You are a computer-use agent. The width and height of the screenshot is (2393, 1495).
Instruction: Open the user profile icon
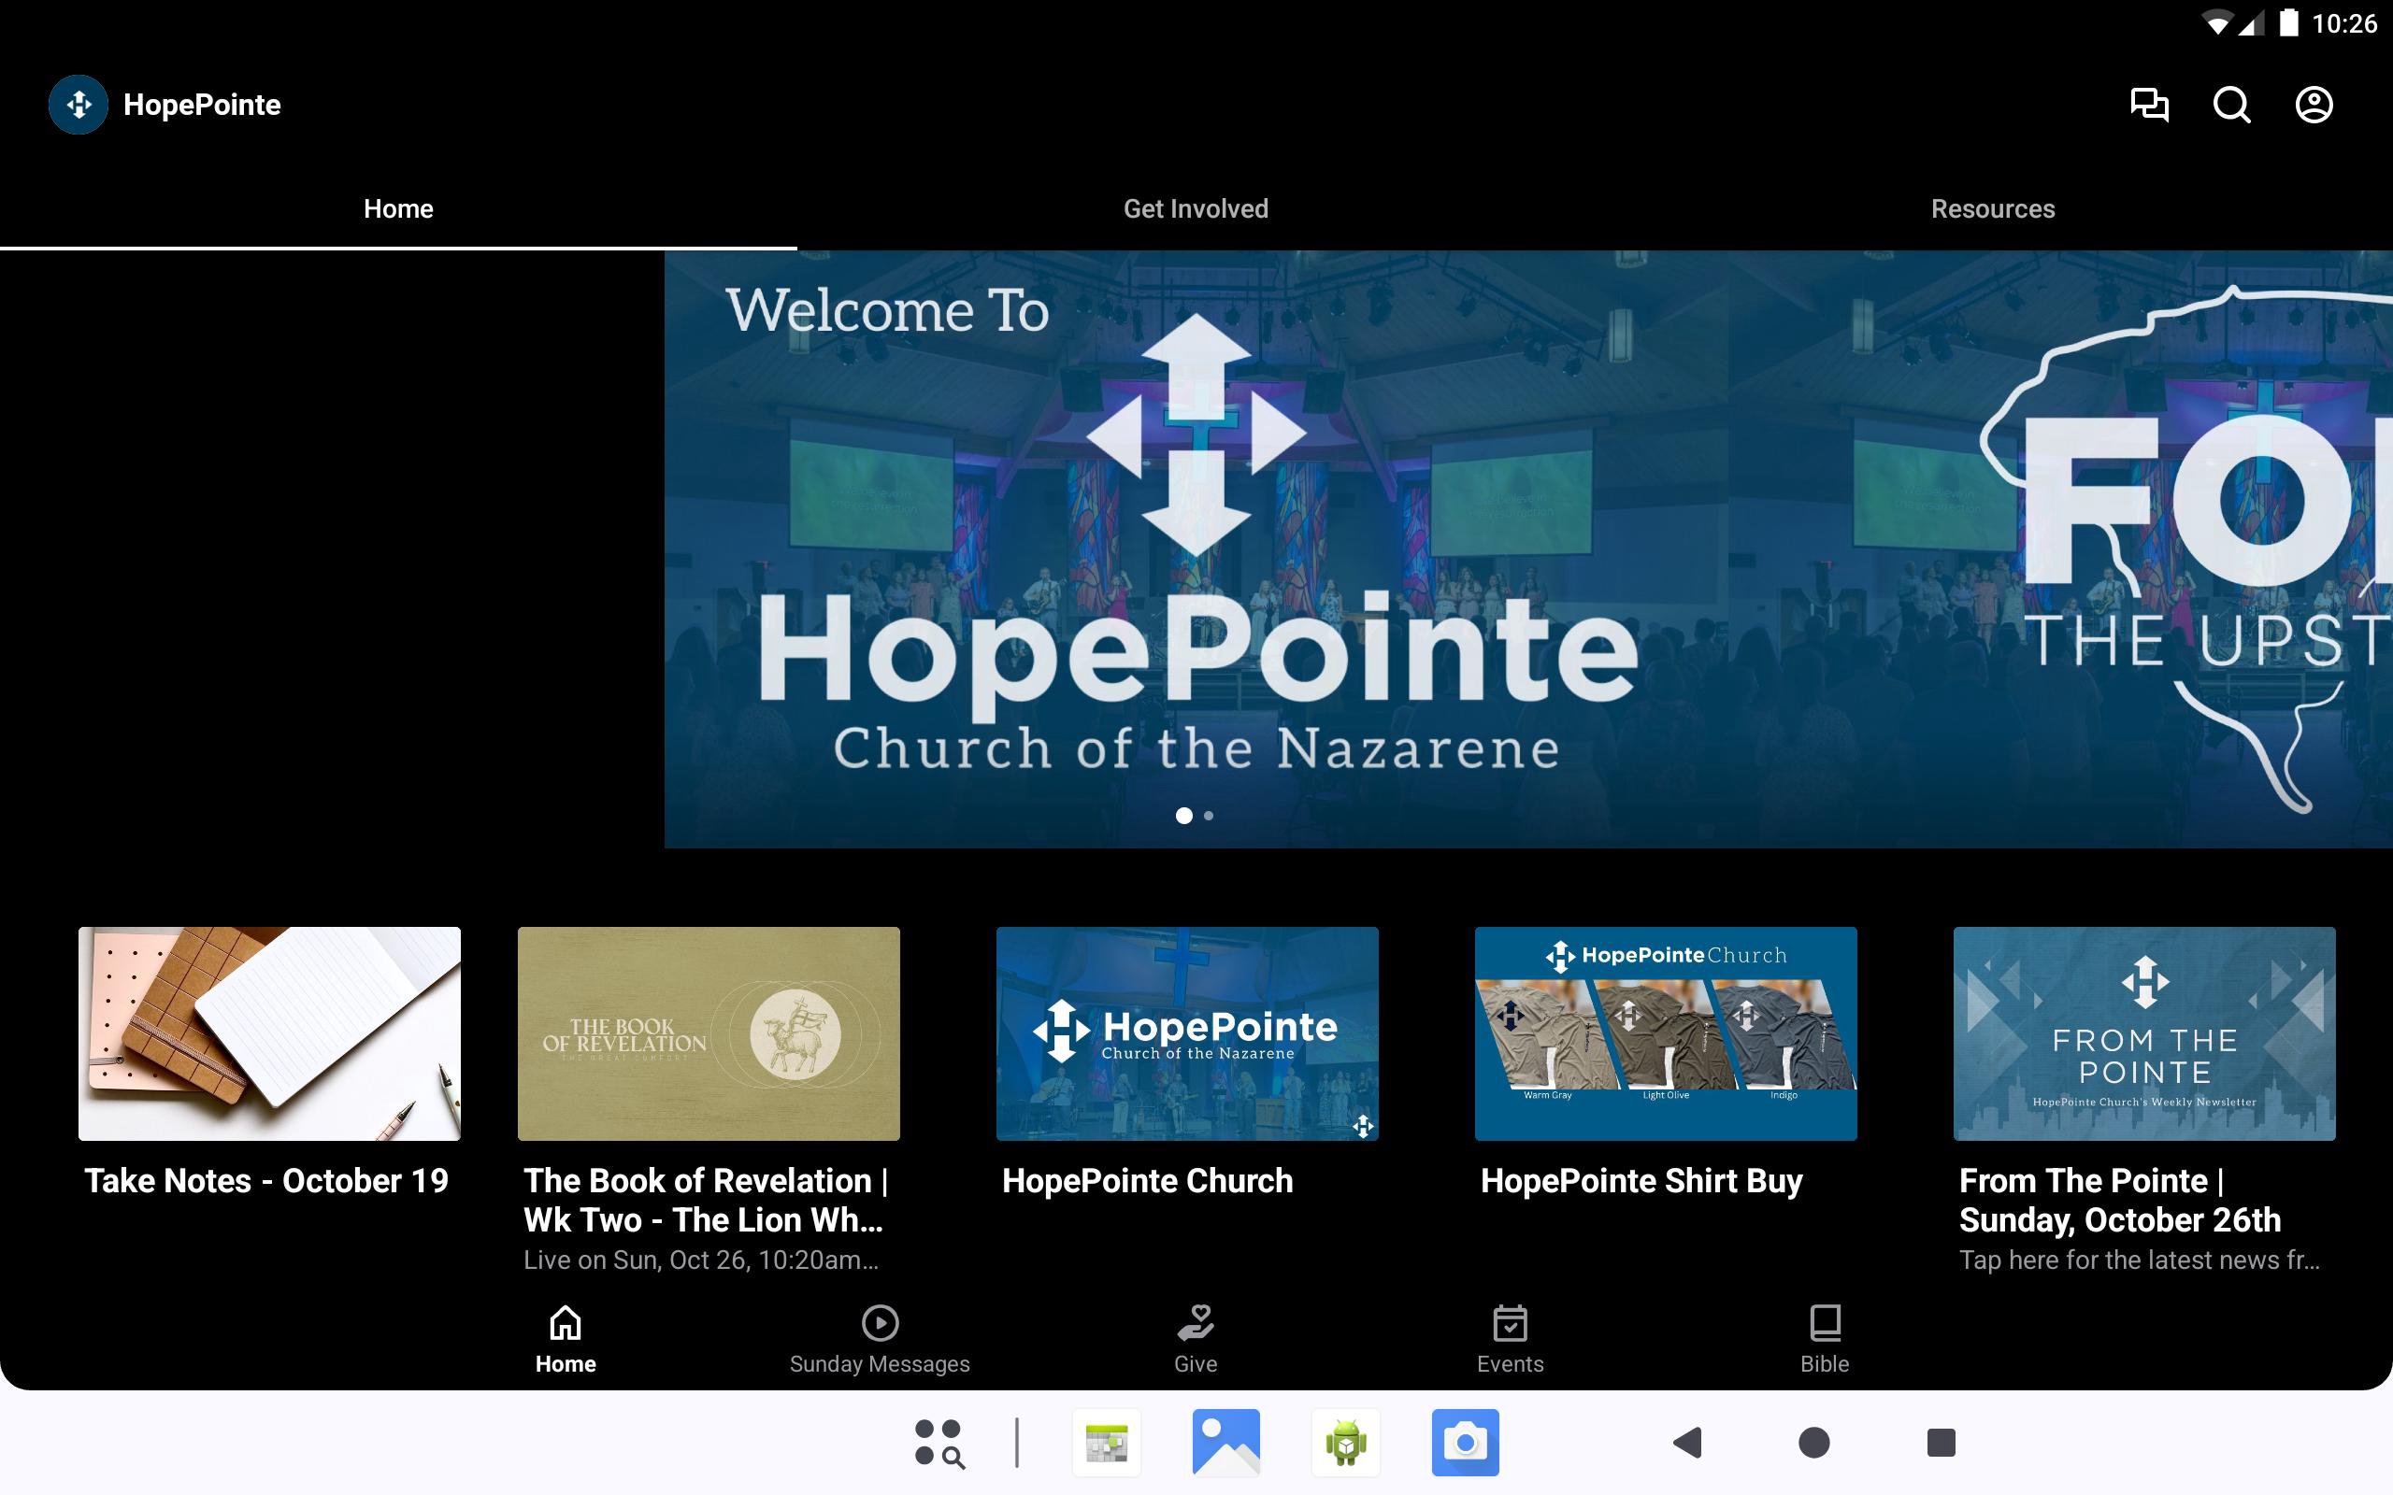[2313, 105]
